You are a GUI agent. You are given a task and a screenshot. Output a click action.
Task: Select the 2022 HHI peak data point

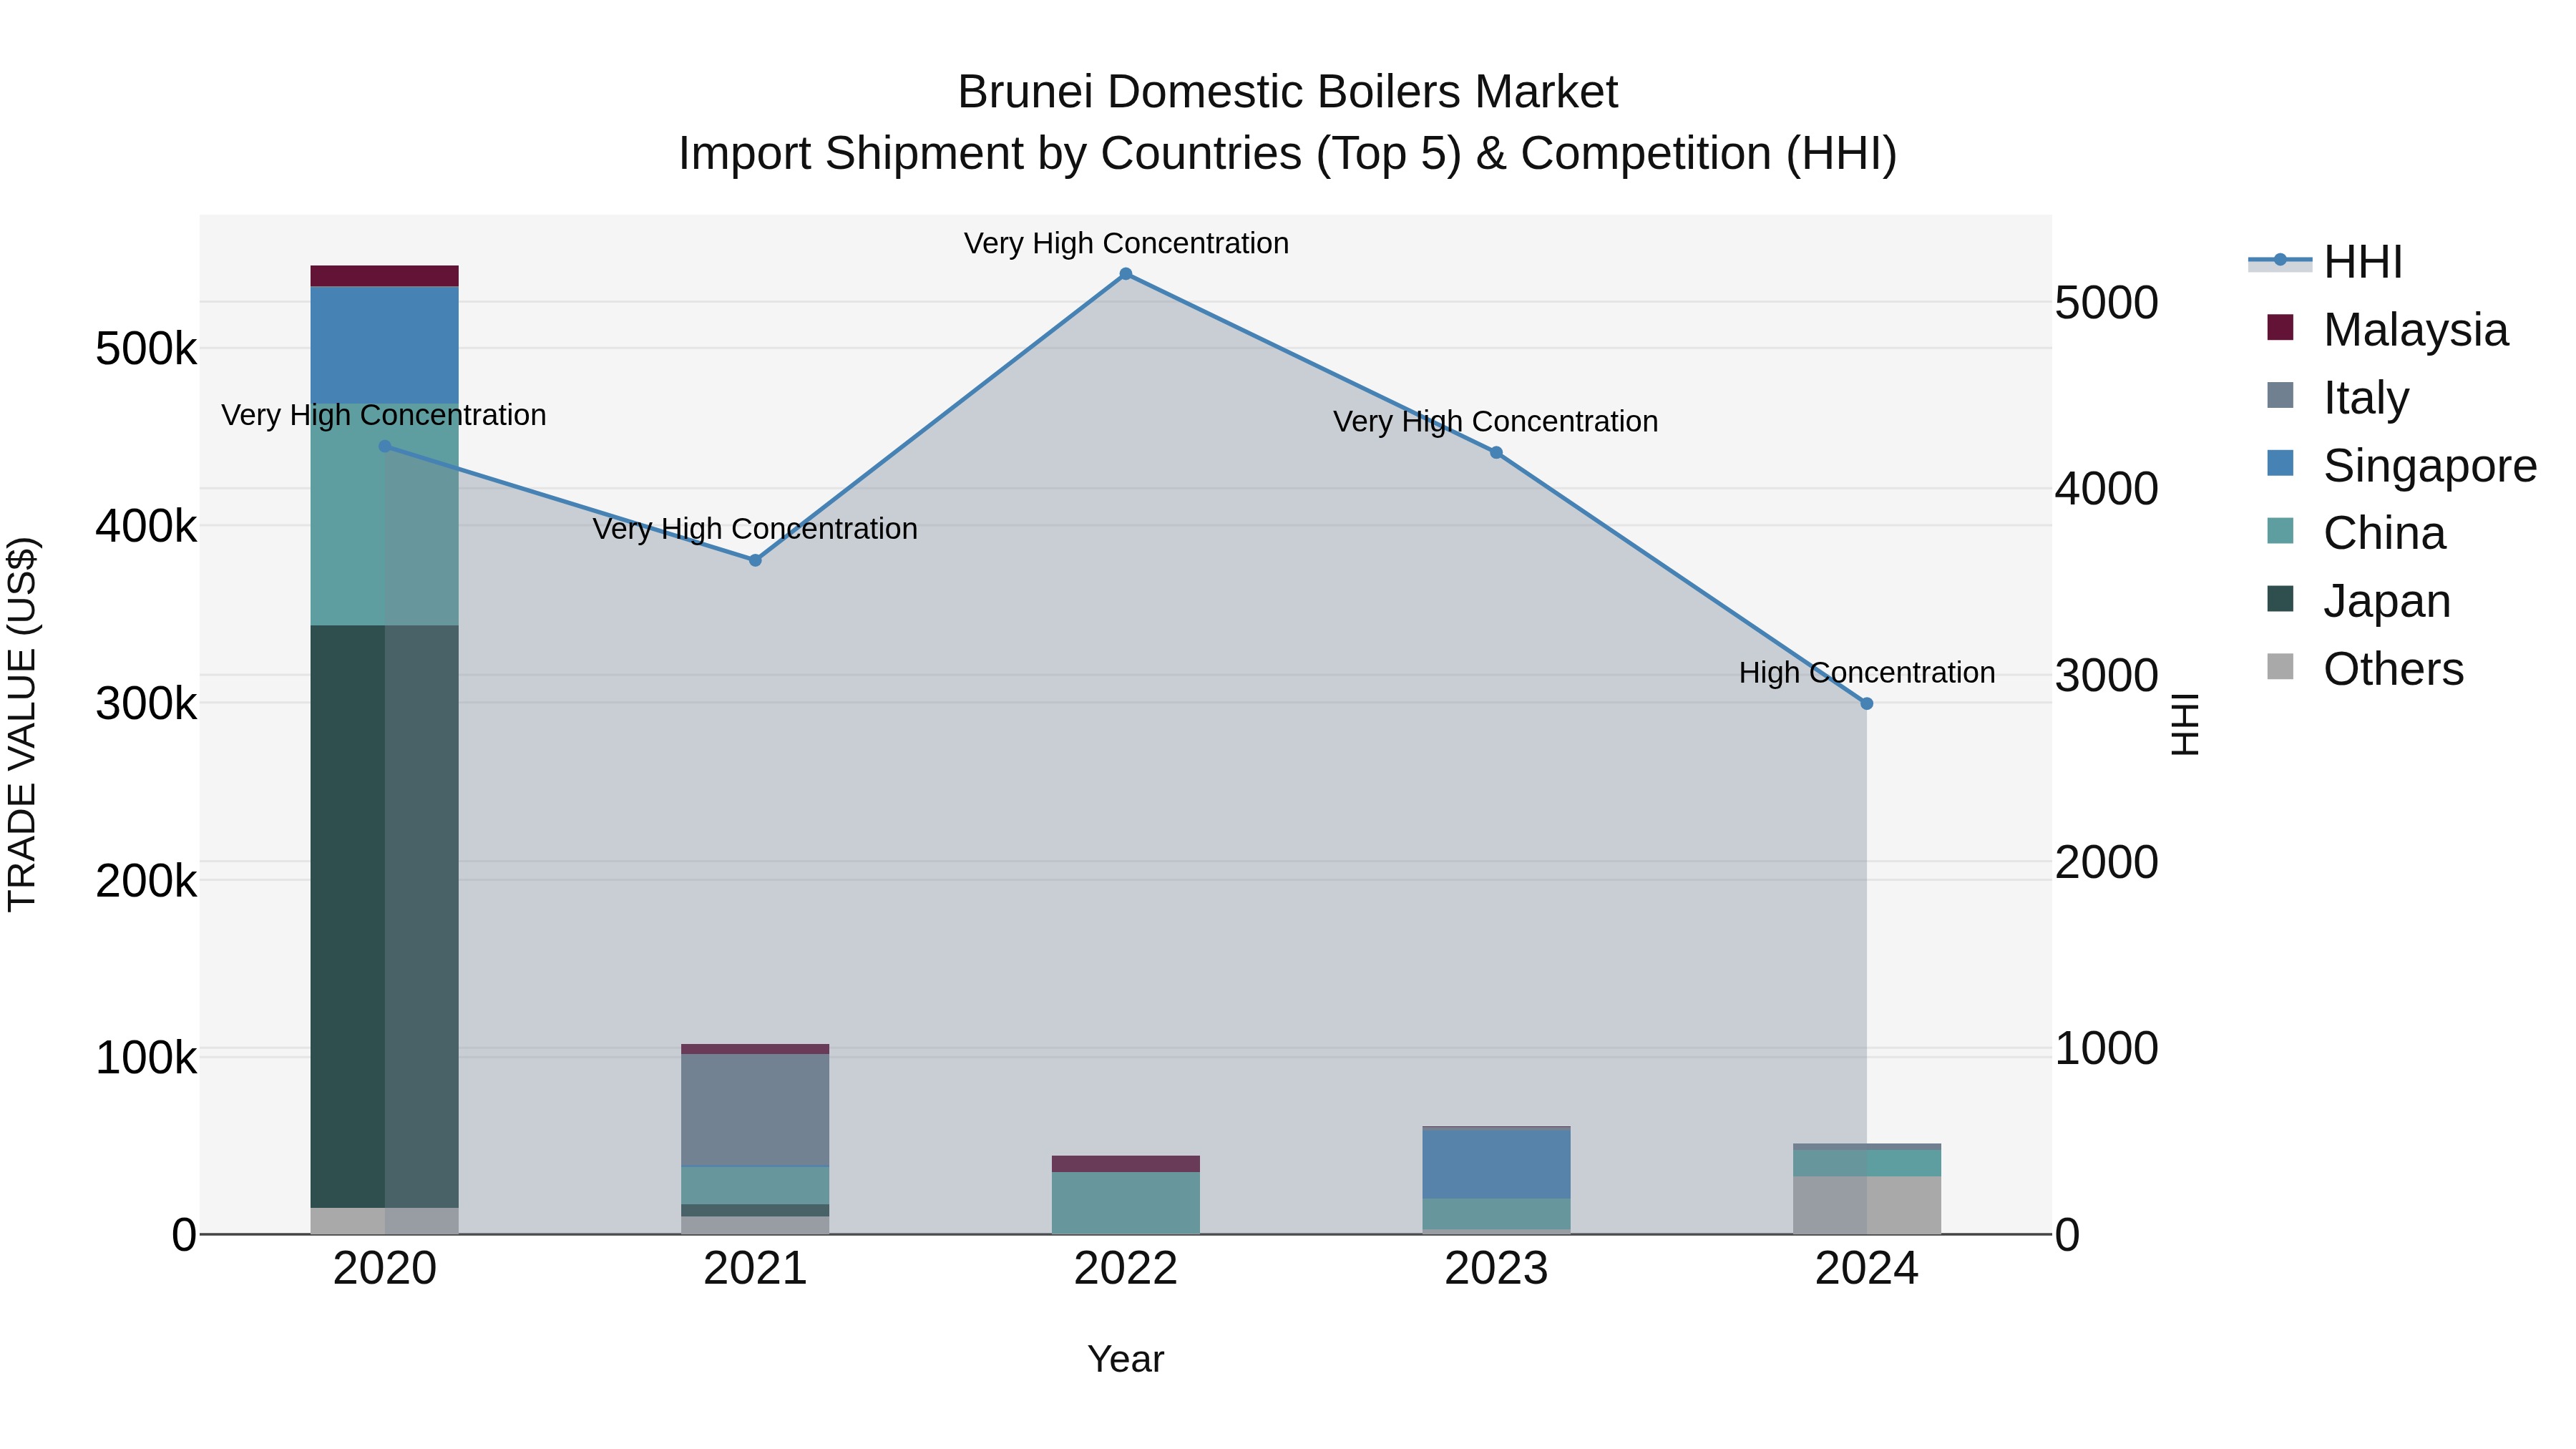(x=1126, y=274)
